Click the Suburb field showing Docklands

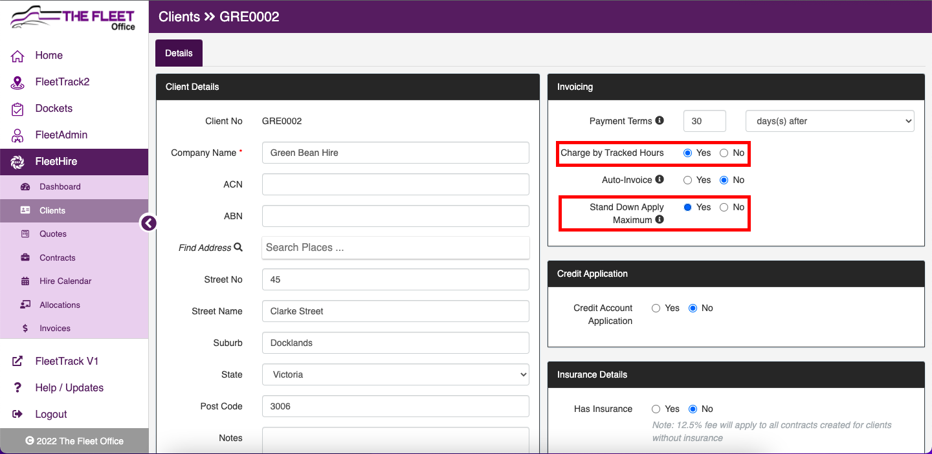[395, 343]
